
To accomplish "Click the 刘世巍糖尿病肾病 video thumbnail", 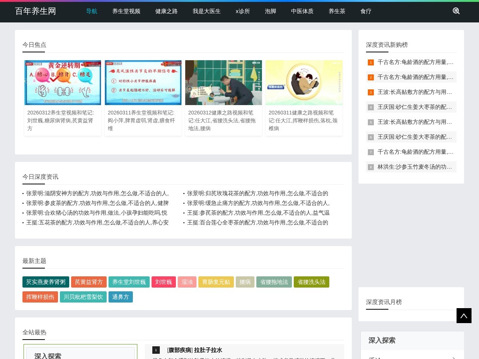I will click(62, 82).
